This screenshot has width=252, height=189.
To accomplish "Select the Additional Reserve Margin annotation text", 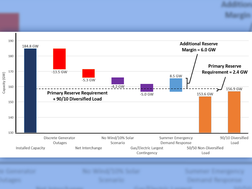I will 199,47.
